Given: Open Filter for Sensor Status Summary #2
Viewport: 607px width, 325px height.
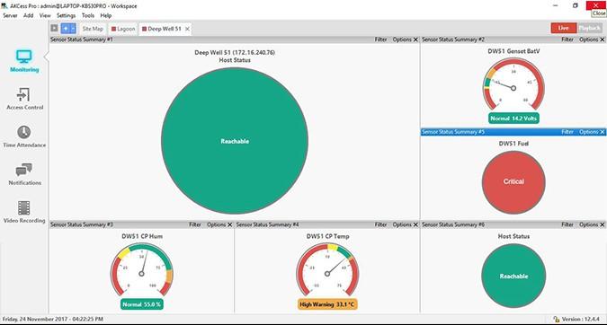Looking at the screenshot, I should click(567, 40).
